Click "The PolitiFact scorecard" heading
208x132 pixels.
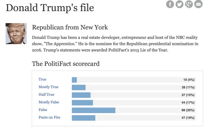66,64
